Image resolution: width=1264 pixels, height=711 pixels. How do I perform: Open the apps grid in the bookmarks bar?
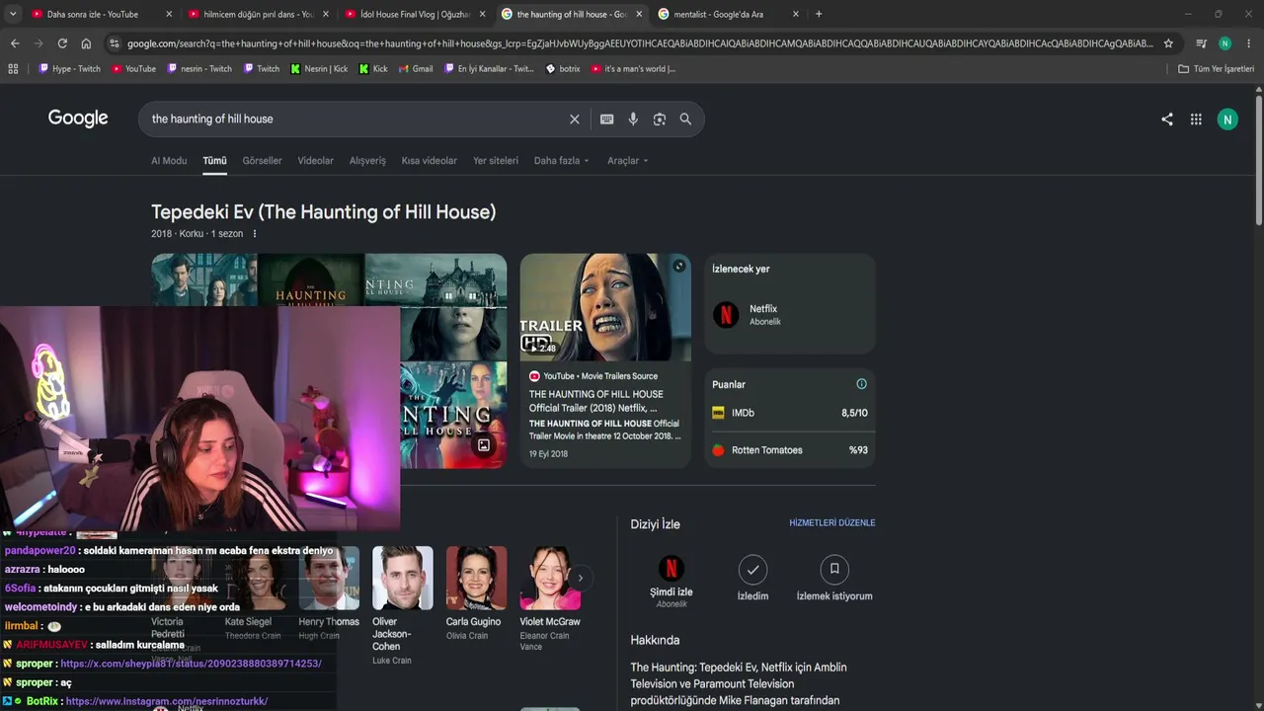click(x=13, y=69)
